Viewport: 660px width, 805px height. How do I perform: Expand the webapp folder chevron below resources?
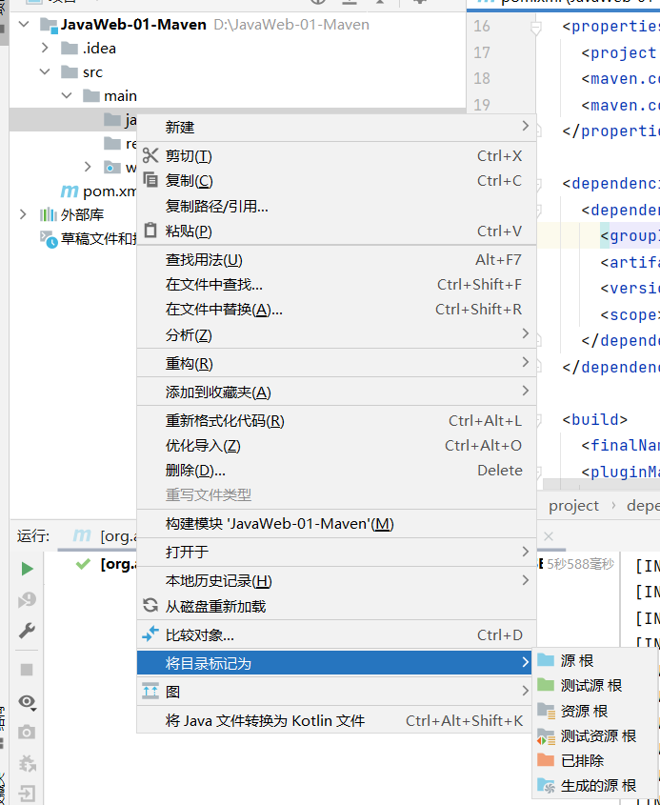coord(88,167)
